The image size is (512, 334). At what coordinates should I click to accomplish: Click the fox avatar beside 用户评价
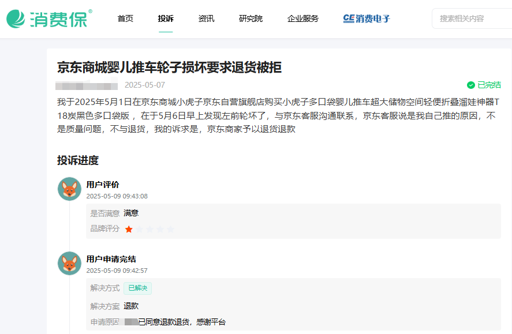tap(69, 189)
